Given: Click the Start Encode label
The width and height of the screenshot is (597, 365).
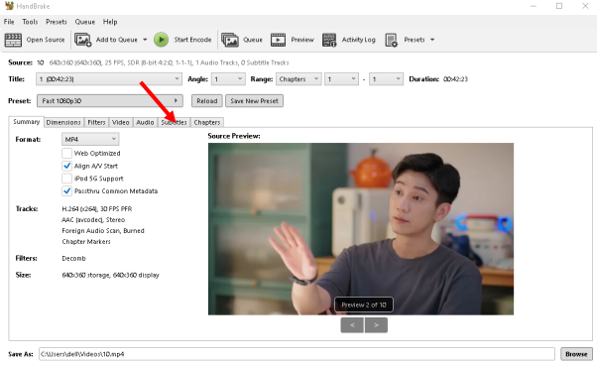Looking at the screenshot, I should [x=192, y=40].
